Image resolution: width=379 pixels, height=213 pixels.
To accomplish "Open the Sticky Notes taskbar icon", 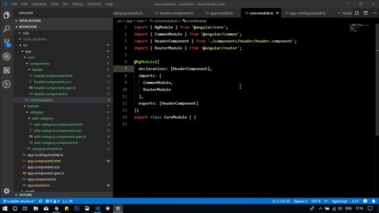I will [66, 208].
